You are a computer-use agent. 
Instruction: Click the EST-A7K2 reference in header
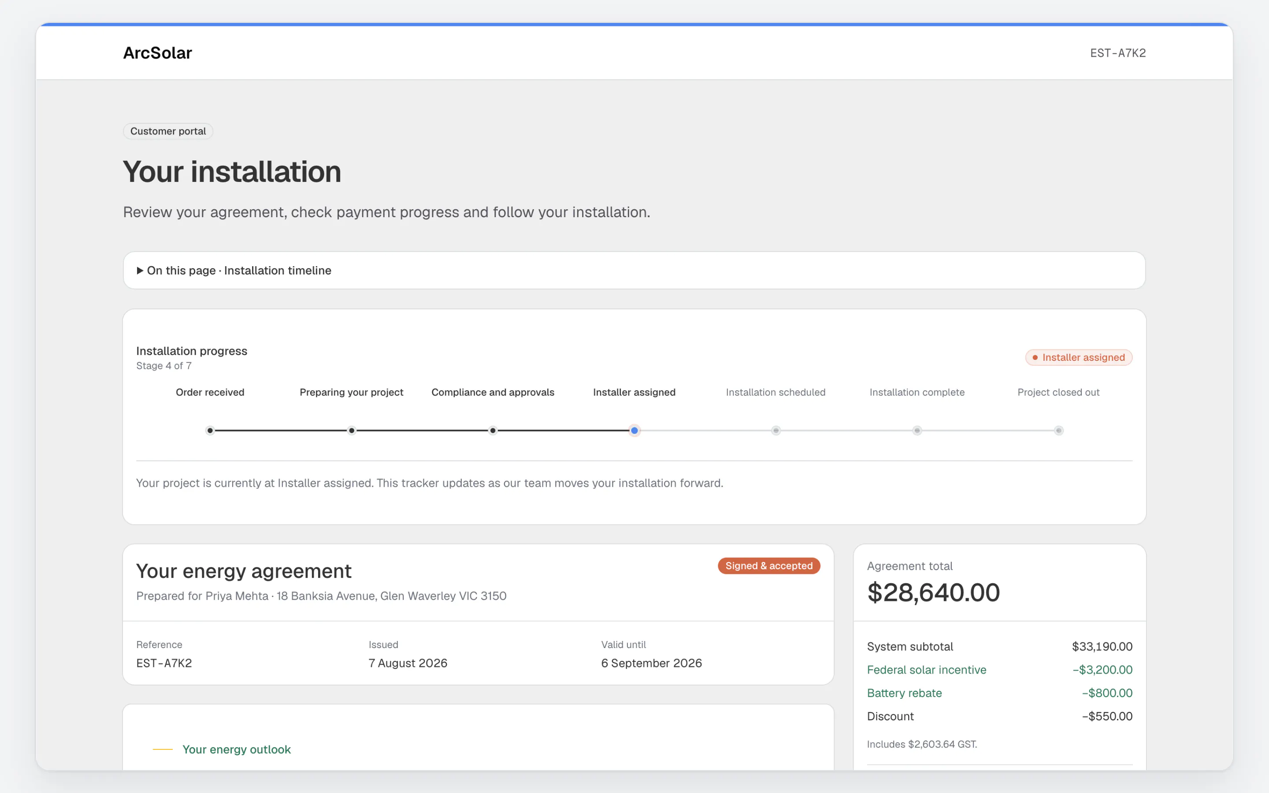(x=1118, y=53)
